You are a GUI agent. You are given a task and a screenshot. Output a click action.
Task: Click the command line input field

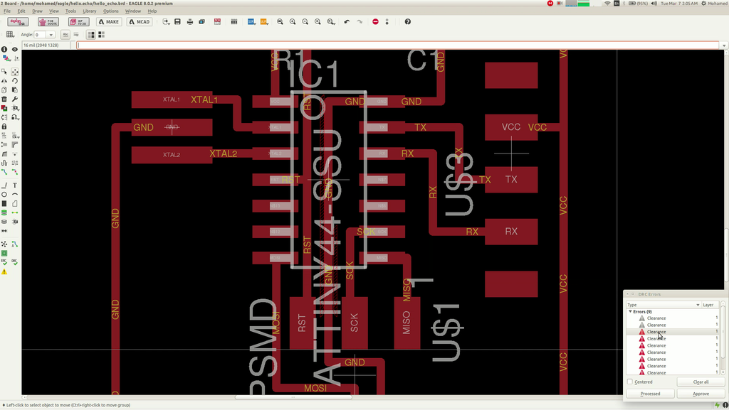pos(399,45)
